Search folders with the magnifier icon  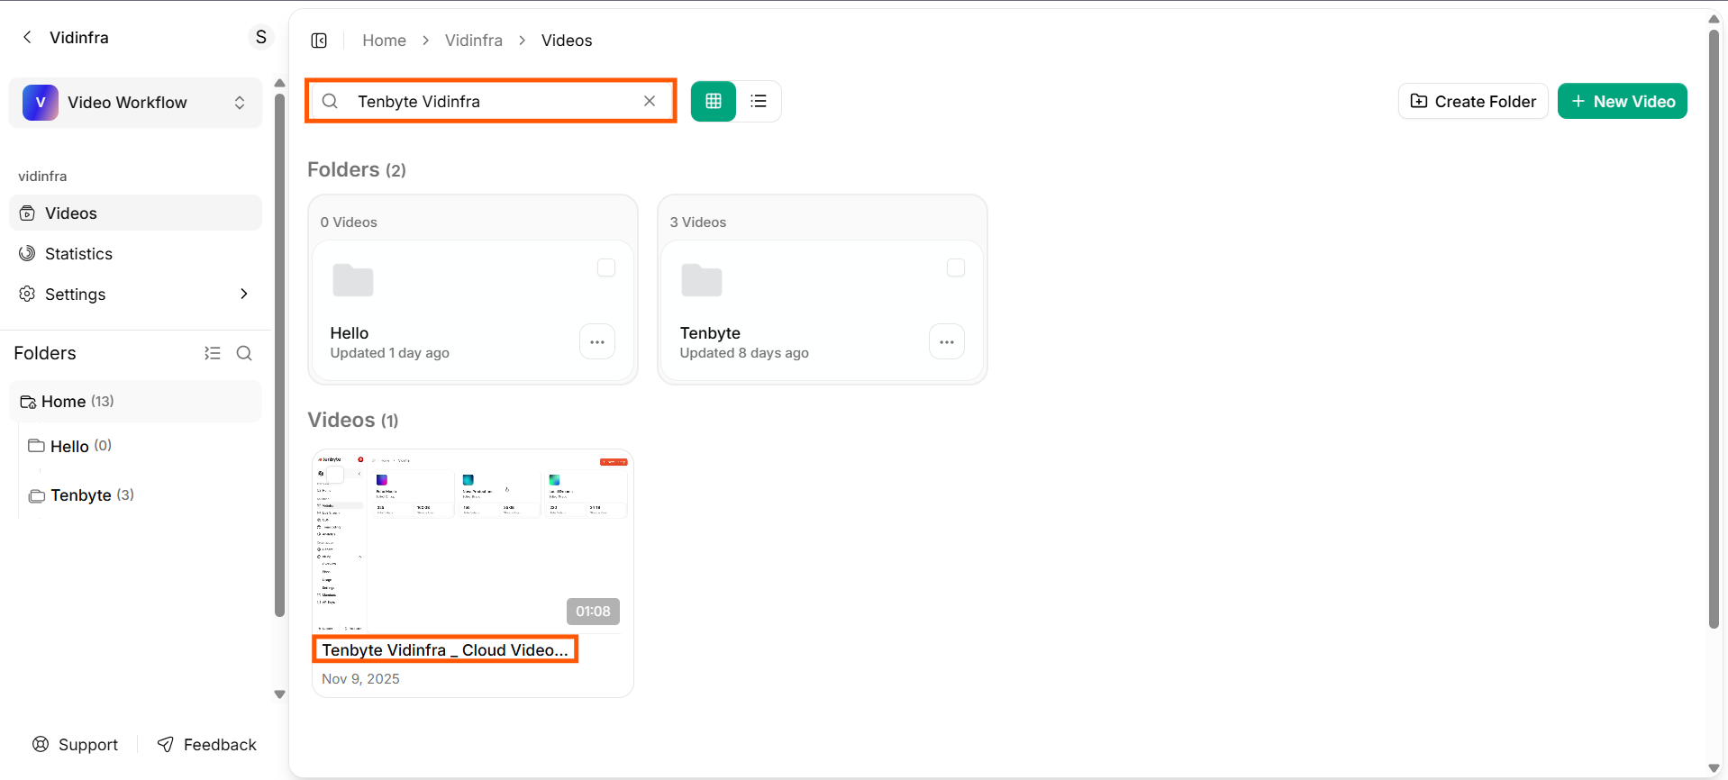pos(244,353)
